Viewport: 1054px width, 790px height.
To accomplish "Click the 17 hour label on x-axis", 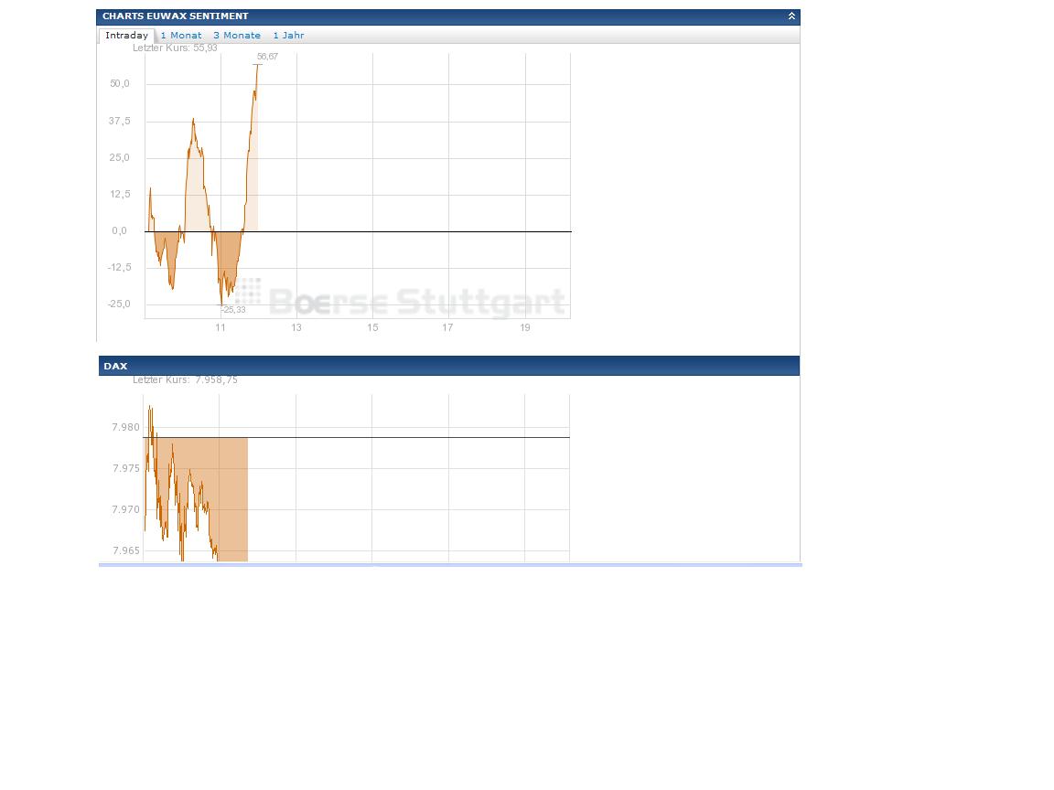I will (x=447, y=328).
